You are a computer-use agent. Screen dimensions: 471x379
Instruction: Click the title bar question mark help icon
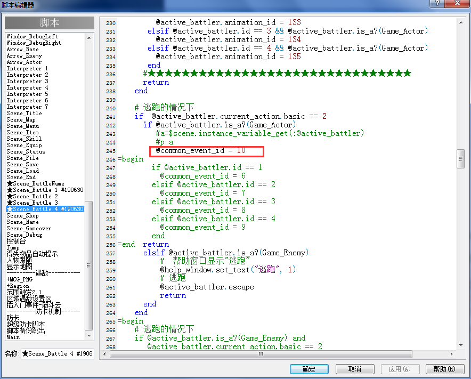pyautogui.click(x=437, y=3)
